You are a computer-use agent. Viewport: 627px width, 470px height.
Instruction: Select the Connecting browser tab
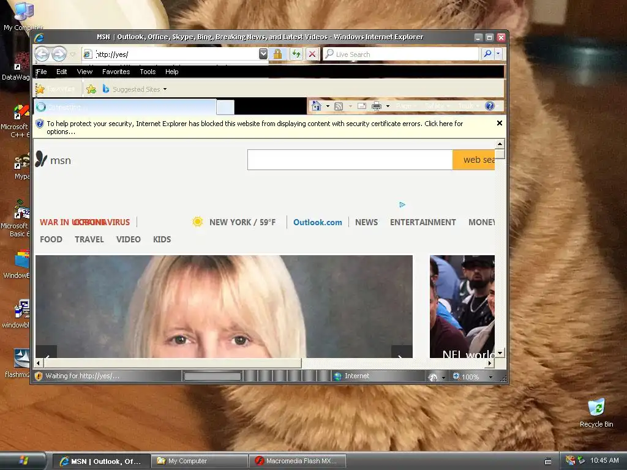click(x=126, y=106)
